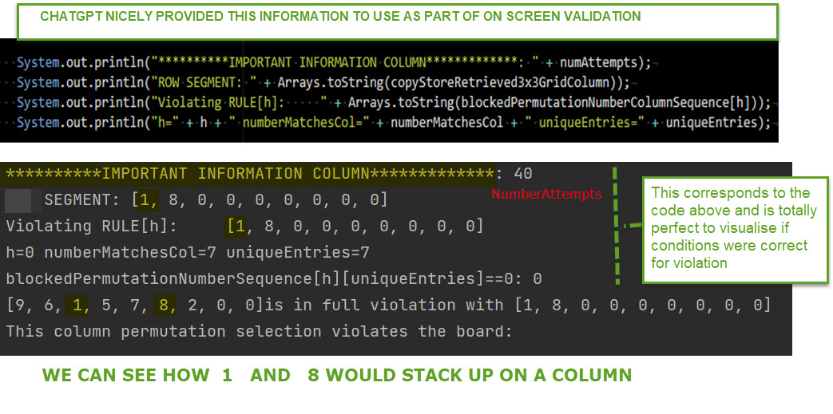Click highlighted 1 in Violating RULE[h] output
The image size is (833, 414).
coord(237,227)
